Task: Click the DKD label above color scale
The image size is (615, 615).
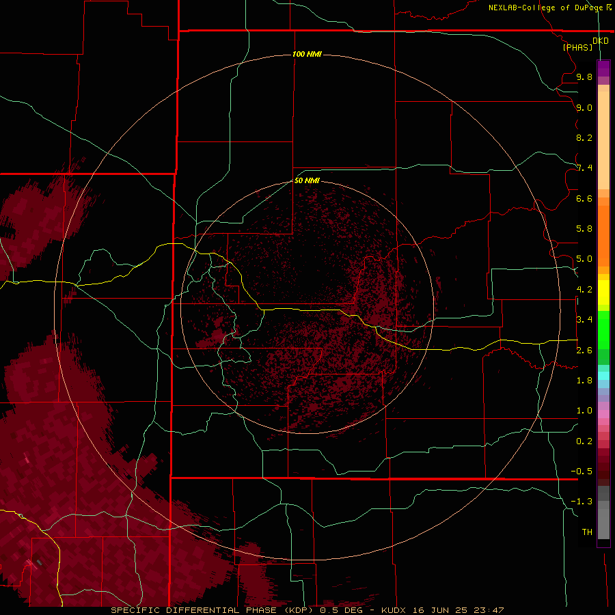Action: click(x=600, y=41)
